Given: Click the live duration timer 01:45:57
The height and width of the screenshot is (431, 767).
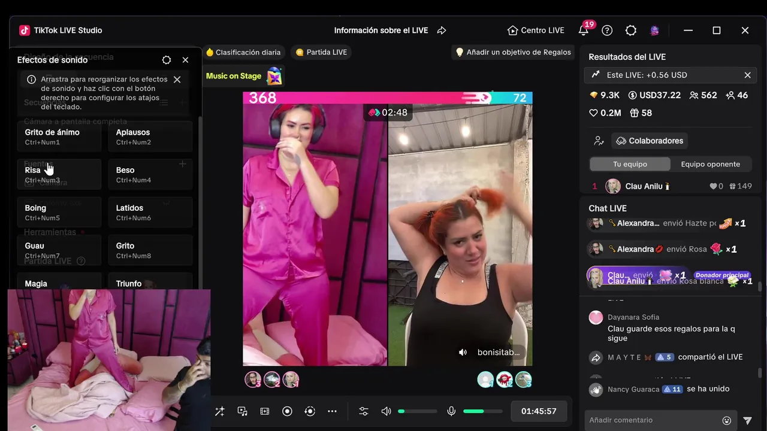Looking at the screenshot, I should click(x=539, y=411).
